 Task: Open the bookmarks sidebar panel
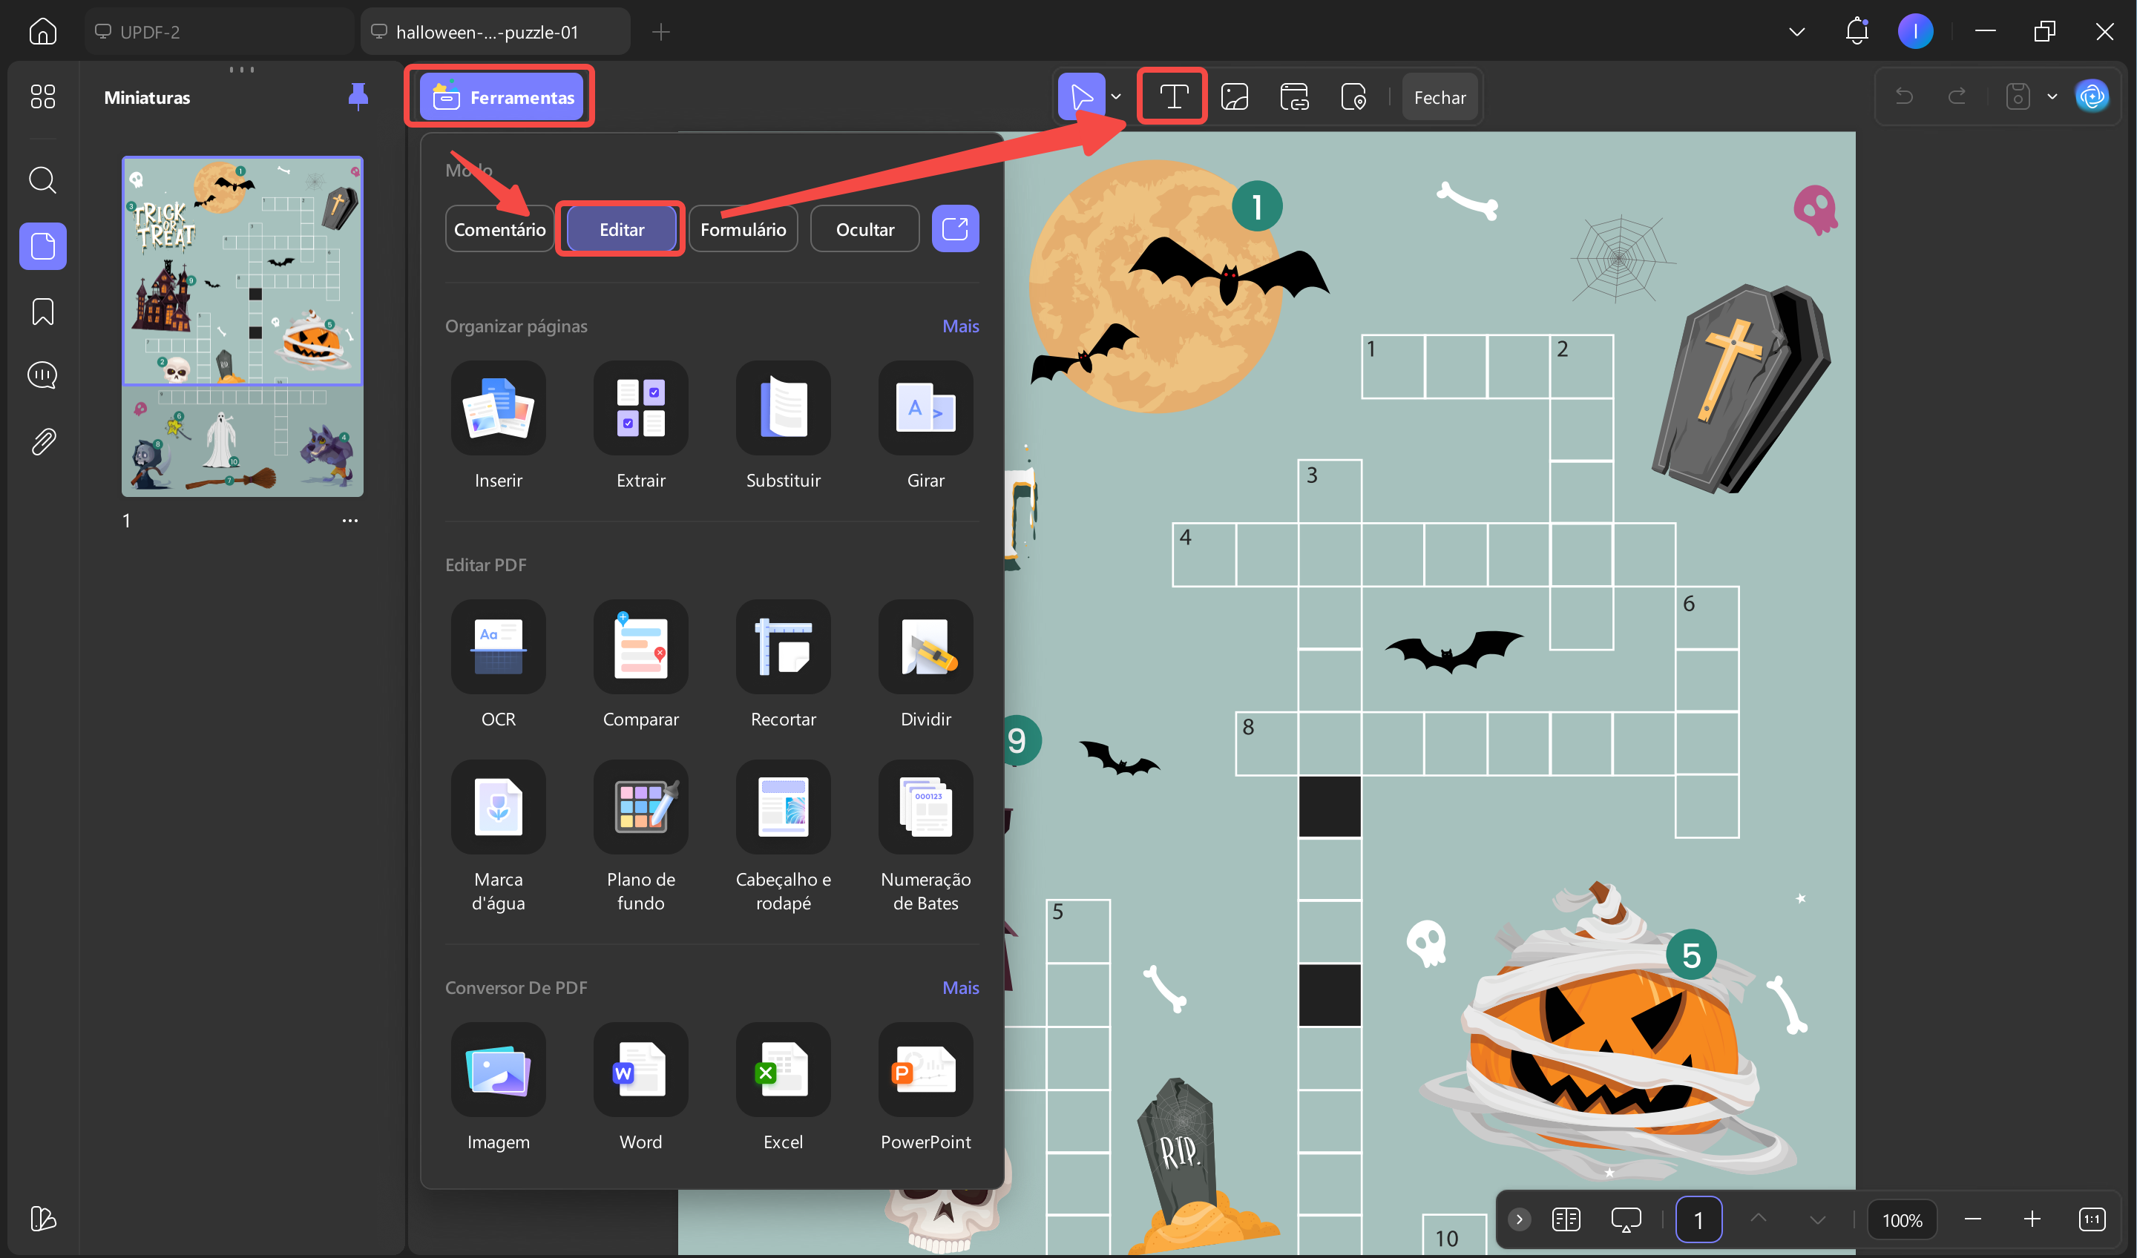click(42, 312)
